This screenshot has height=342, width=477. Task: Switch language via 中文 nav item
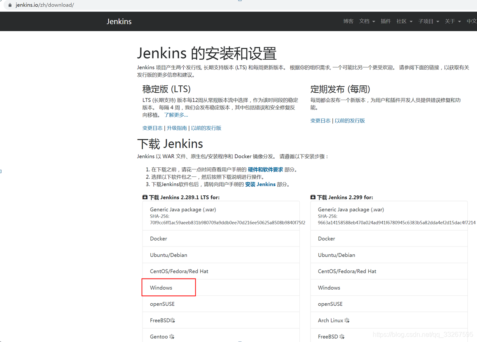(x=472, y=21)
